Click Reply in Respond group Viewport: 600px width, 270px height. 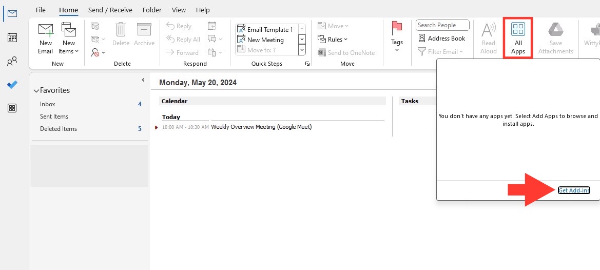(179, 26)
